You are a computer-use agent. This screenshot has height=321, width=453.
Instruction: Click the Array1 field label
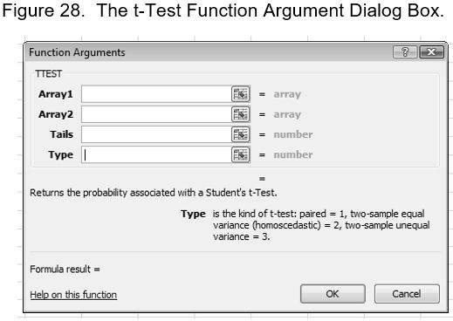click(x=56, y=94)
